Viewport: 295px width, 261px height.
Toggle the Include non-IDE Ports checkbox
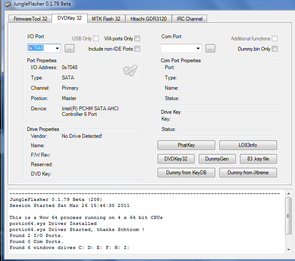click(137, 49)
